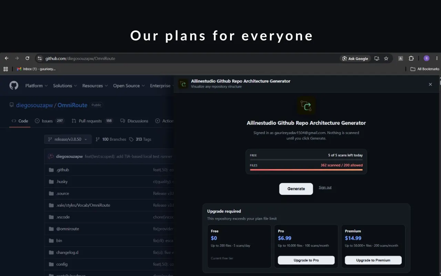Image resolution: width=441 pixels, height=276 pixels.
Task: Click the folder icon for .vscode
Action: [51, 217]
